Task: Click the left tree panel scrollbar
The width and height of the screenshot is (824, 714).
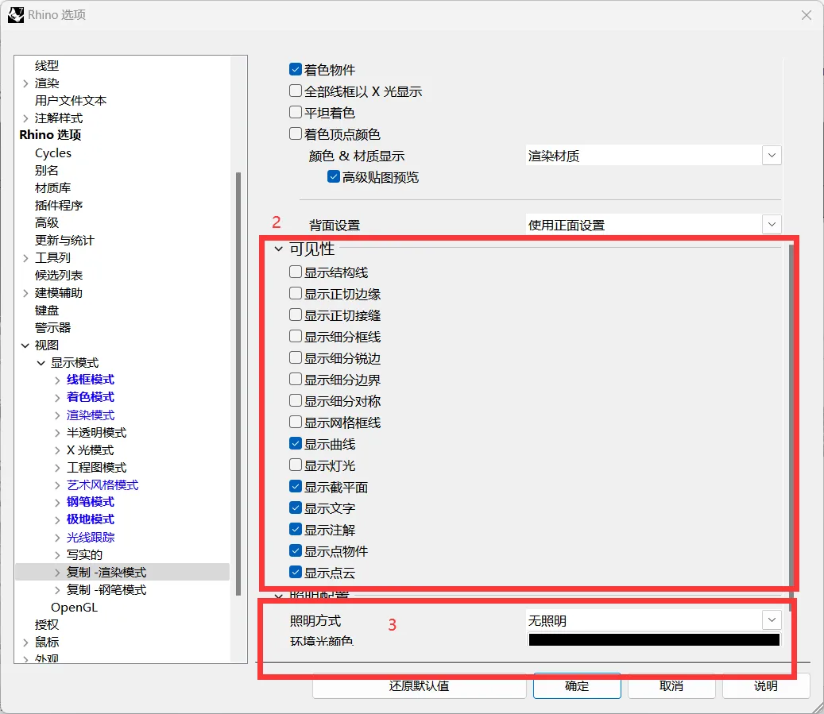Action: (238, 384)
